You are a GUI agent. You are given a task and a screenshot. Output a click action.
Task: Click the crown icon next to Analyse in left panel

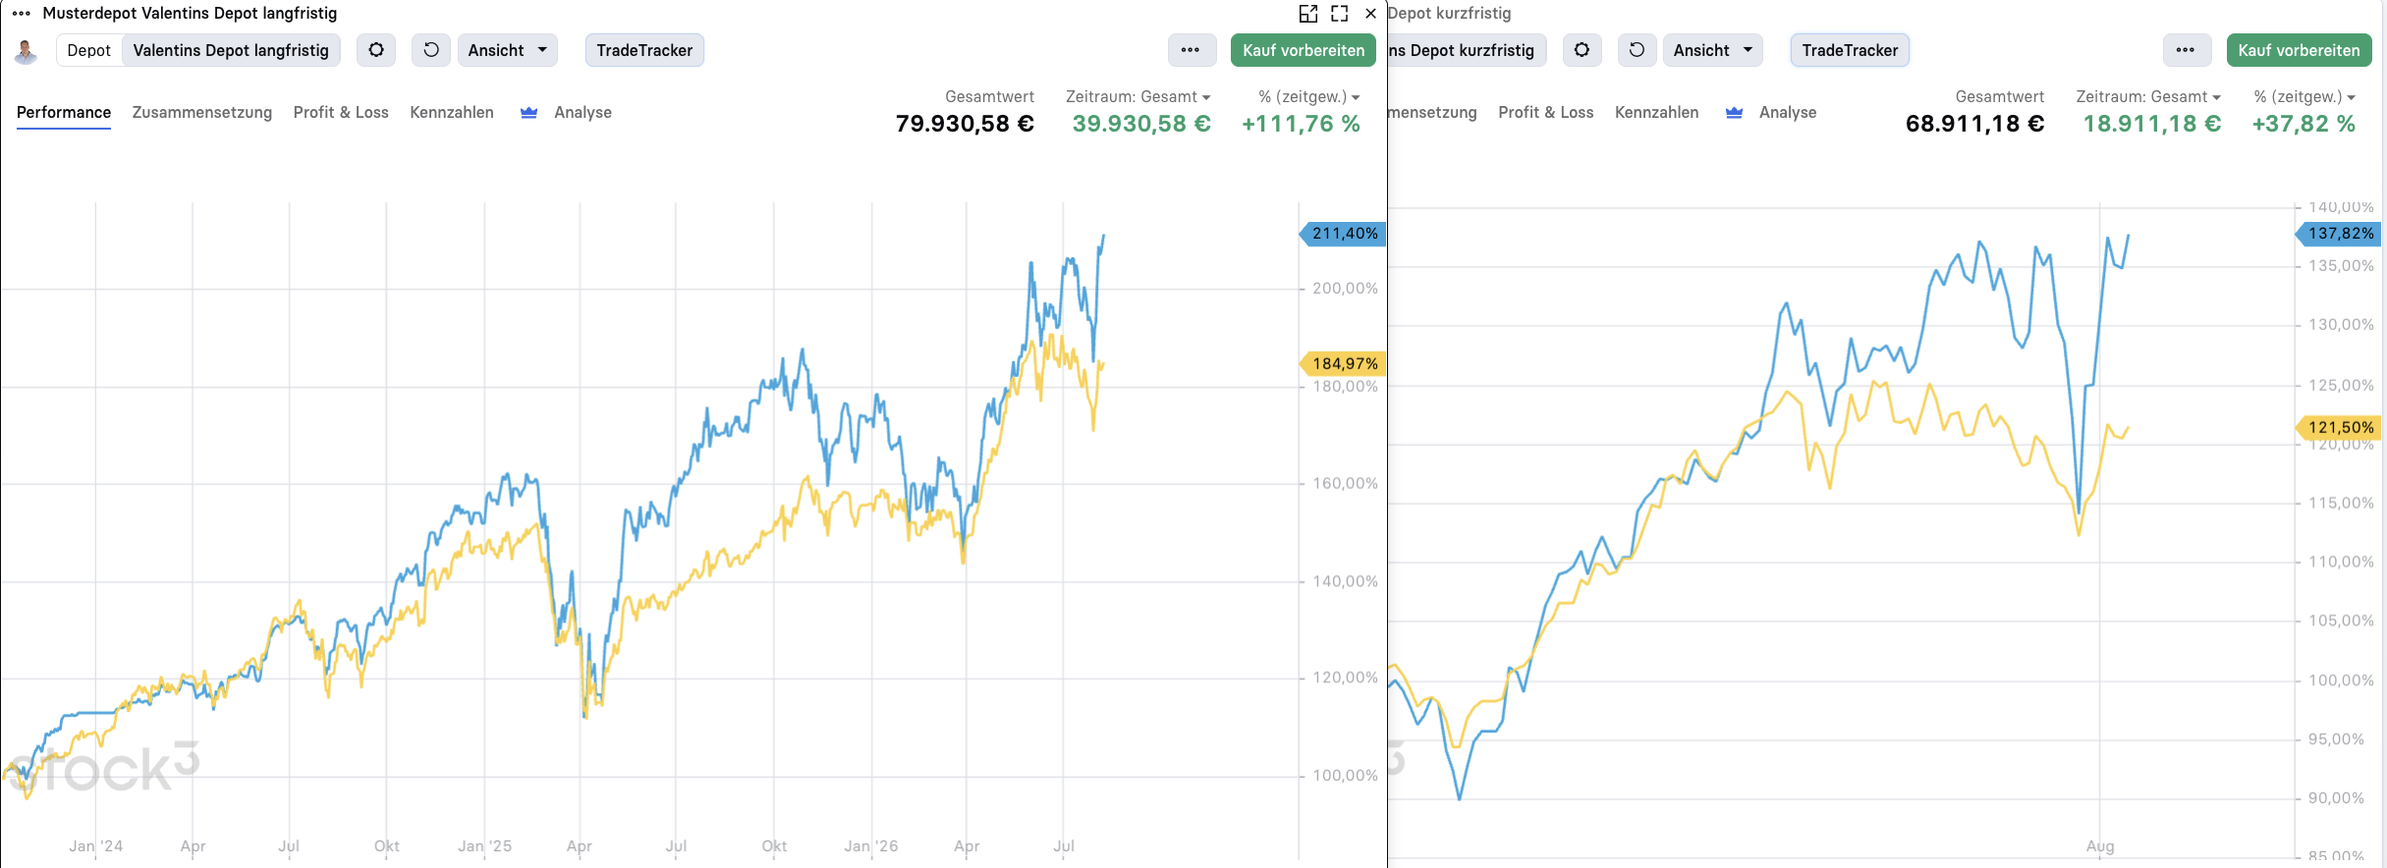pyautogui.click(x=528, y=113)
